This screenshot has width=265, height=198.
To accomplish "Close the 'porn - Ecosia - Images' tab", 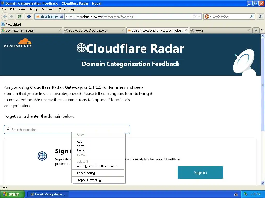I will tap(60, 30).
